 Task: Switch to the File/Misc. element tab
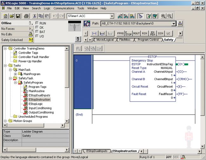125,40
